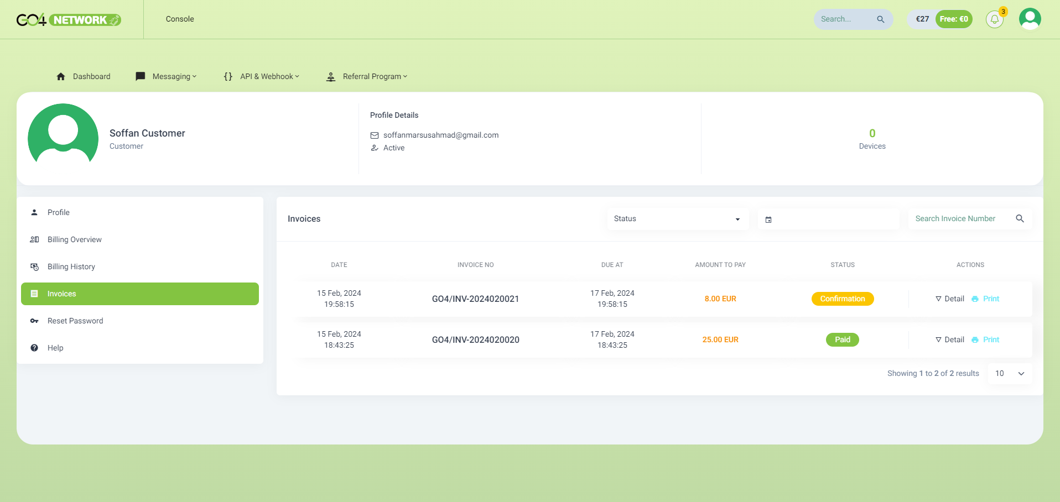This screenshot has width=1060, height=502.
Task: Expand the API & Webhook menu
Action: coord(261,76)
